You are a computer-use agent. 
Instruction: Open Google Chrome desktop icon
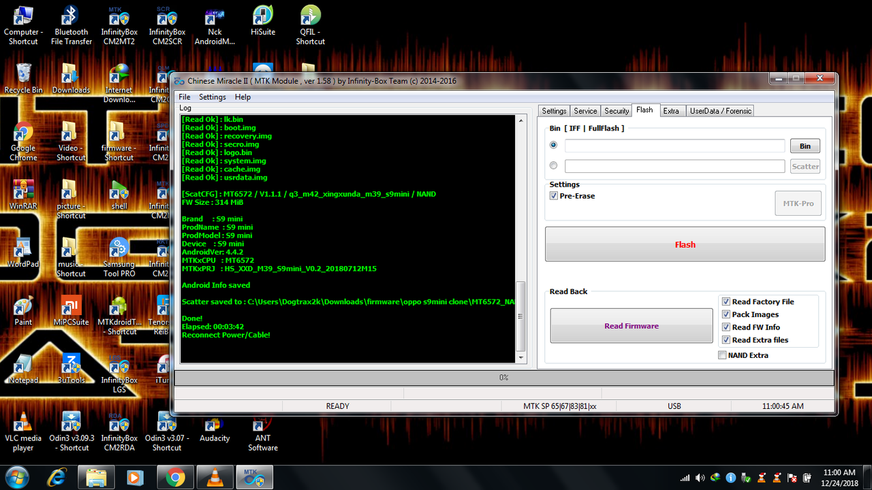[x=23, y=142]
